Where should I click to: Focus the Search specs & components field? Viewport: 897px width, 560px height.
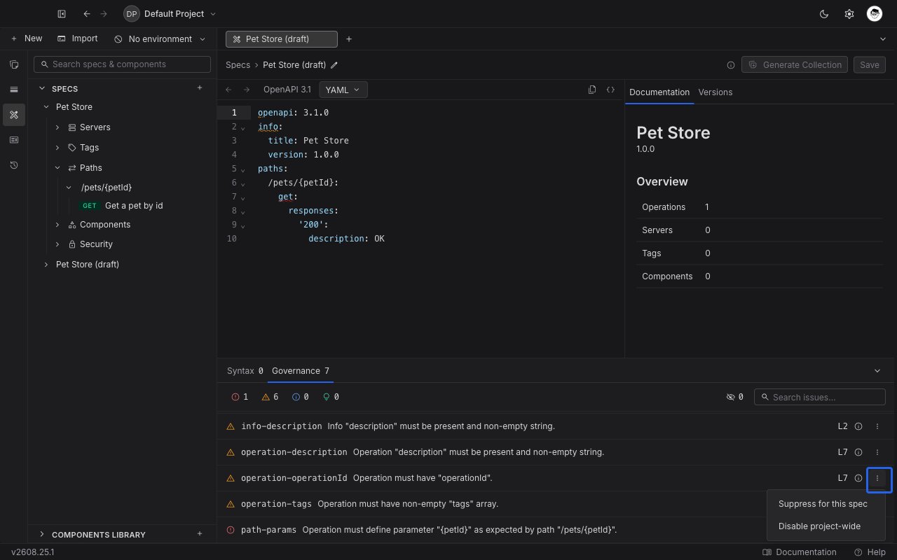pyautogui.click(x=122, y=64)
